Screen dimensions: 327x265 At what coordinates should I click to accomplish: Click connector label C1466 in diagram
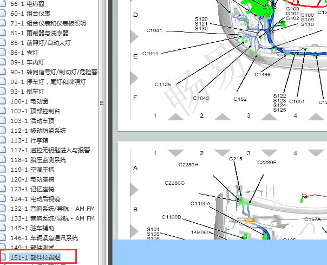pyautogui.click(x=263, y=75)
